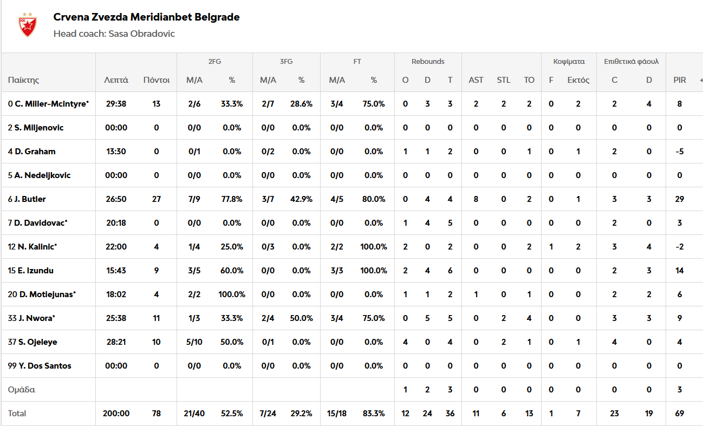Sort table by Λεπτά column
The width and height of the screenshot is (703, 426).
(116, 80)
